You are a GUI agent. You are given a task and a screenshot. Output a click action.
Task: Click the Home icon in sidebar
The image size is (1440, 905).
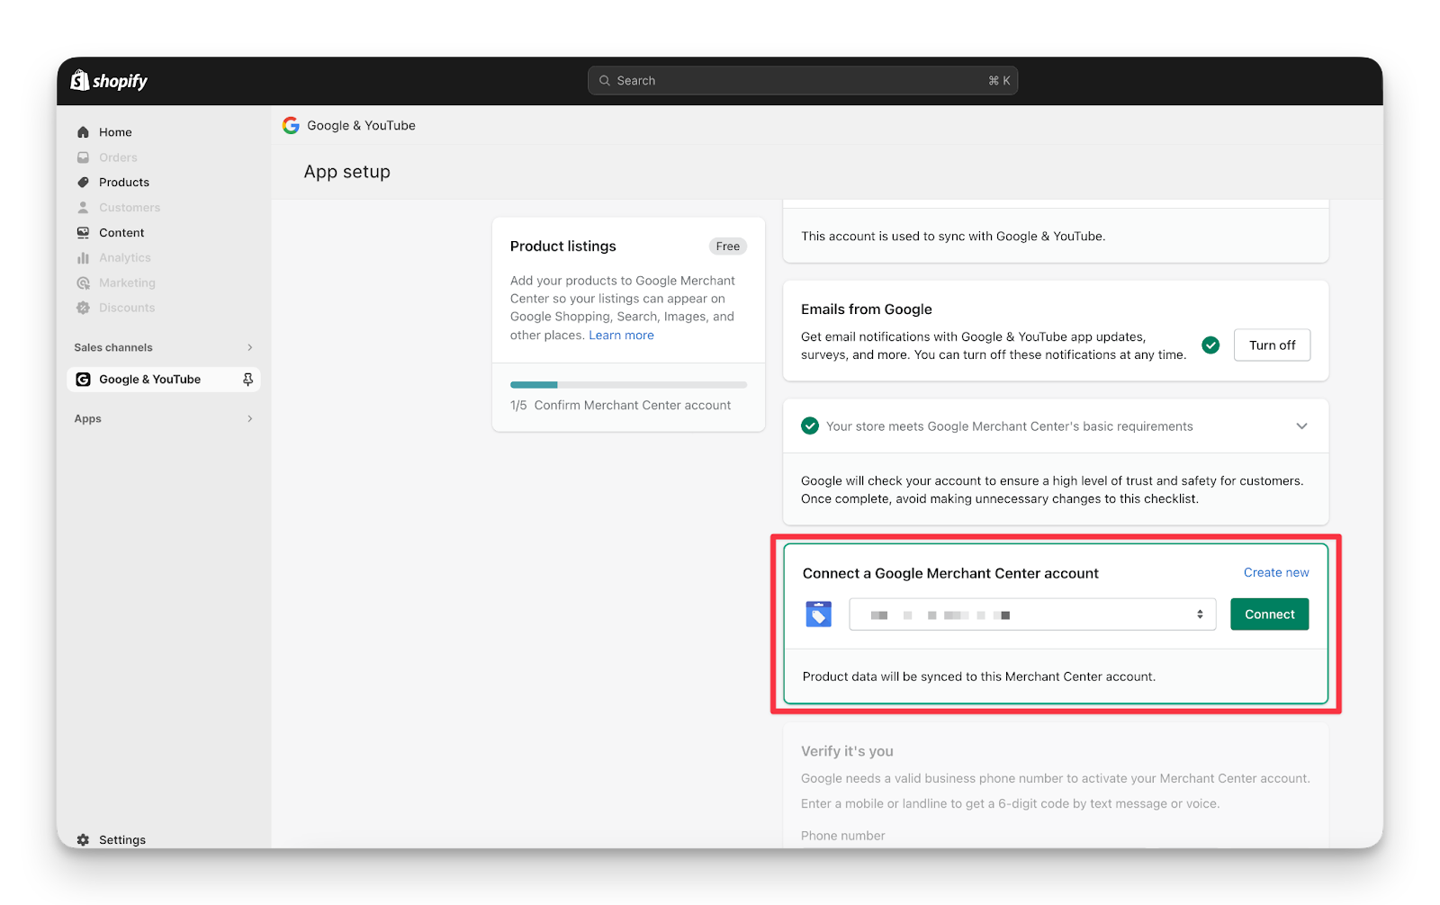tap(83, 132)
